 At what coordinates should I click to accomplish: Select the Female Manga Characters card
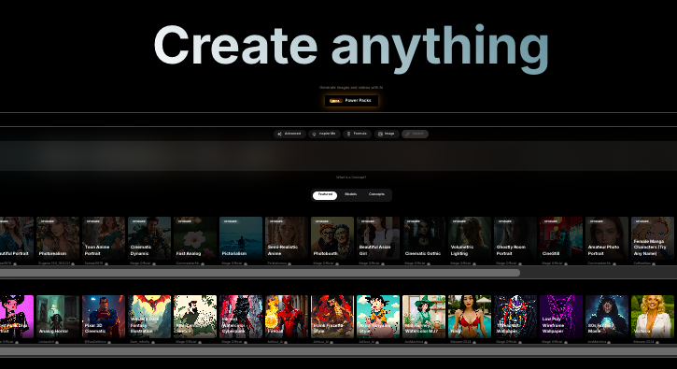coord(653,238)
